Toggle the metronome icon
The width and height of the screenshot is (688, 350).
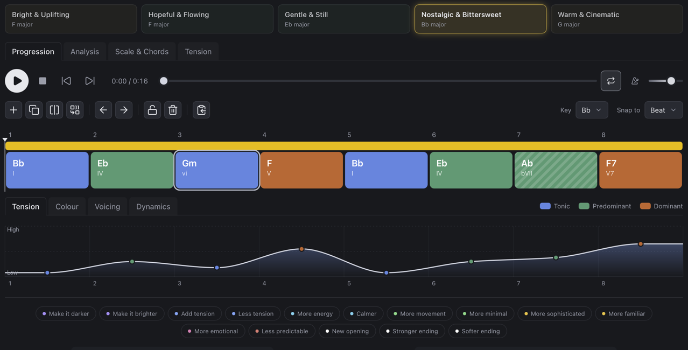pyautogui.click(x=635, y=81)
